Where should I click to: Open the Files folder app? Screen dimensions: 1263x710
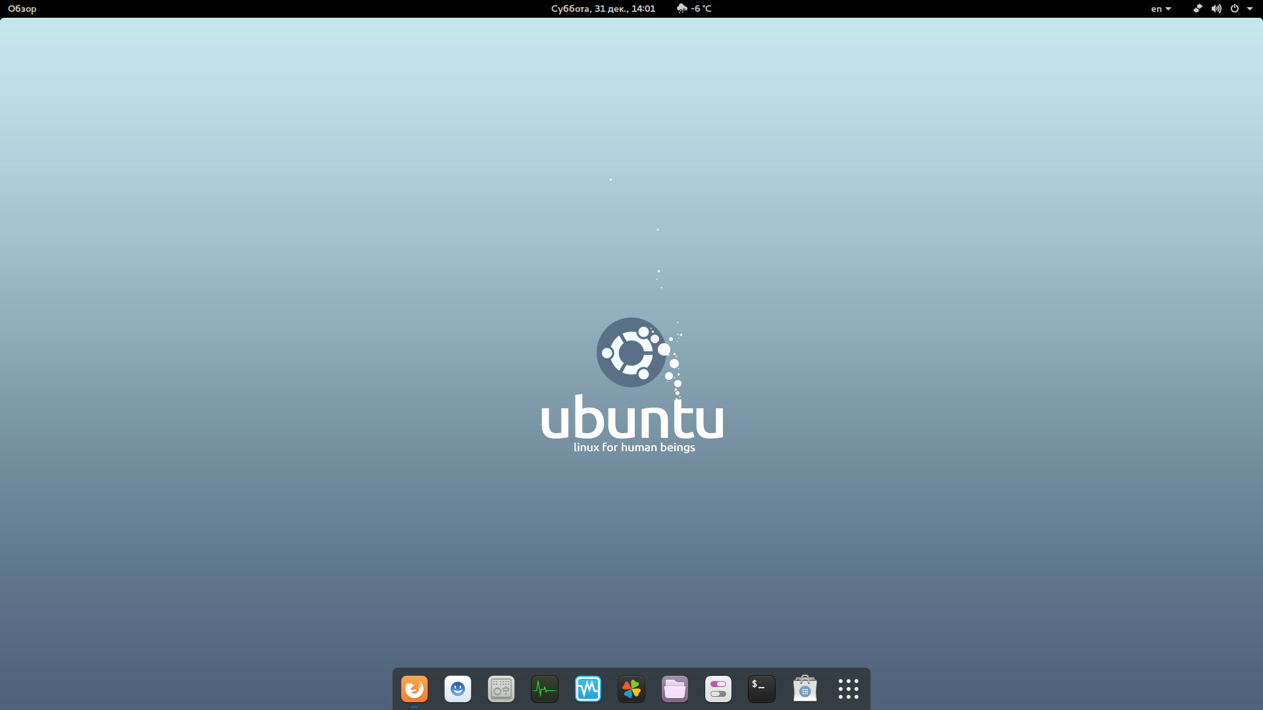tap(675, 689)
